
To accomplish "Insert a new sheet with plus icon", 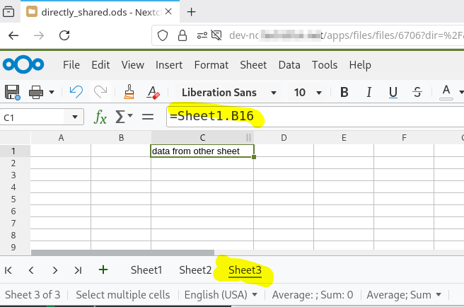I will point(103,270).
